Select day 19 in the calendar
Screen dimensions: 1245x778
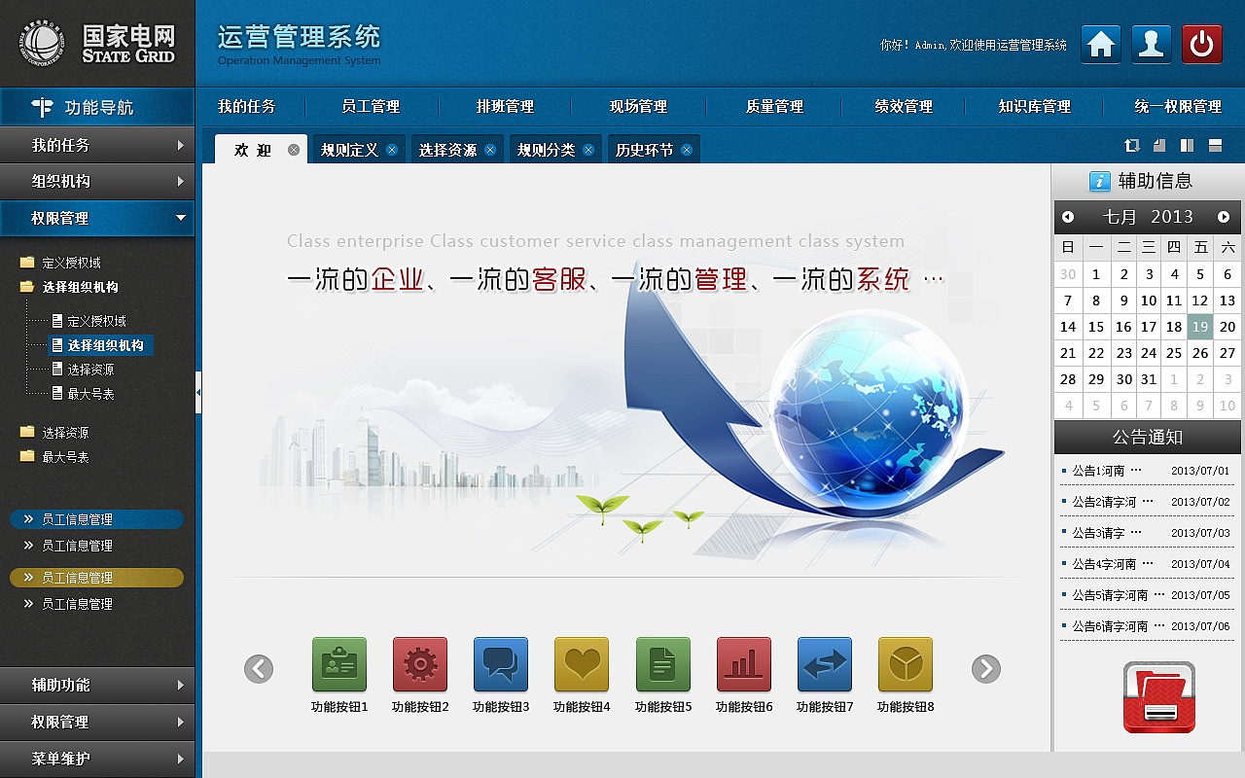[1200, 327]
